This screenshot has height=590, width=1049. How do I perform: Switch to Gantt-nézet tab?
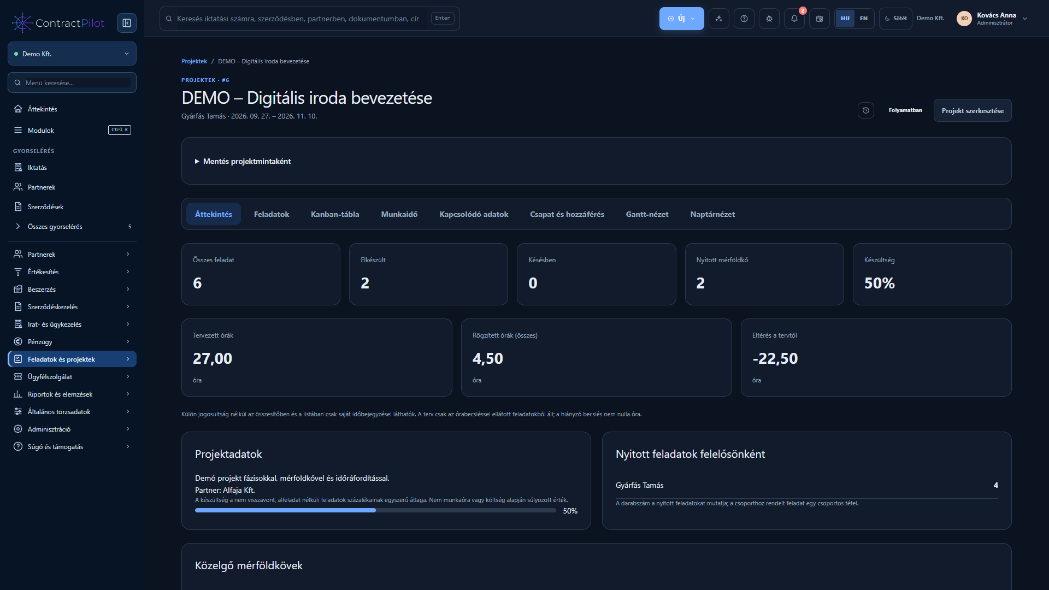[x=647, y=214]
